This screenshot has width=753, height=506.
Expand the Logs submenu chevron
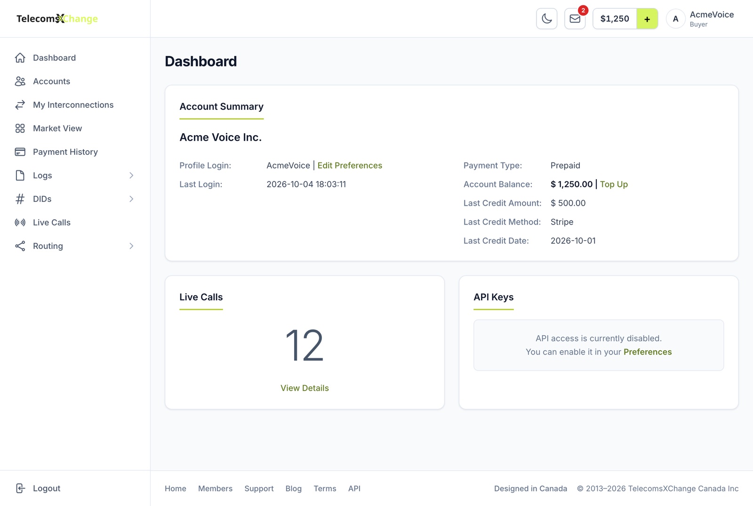coord(131,175)
